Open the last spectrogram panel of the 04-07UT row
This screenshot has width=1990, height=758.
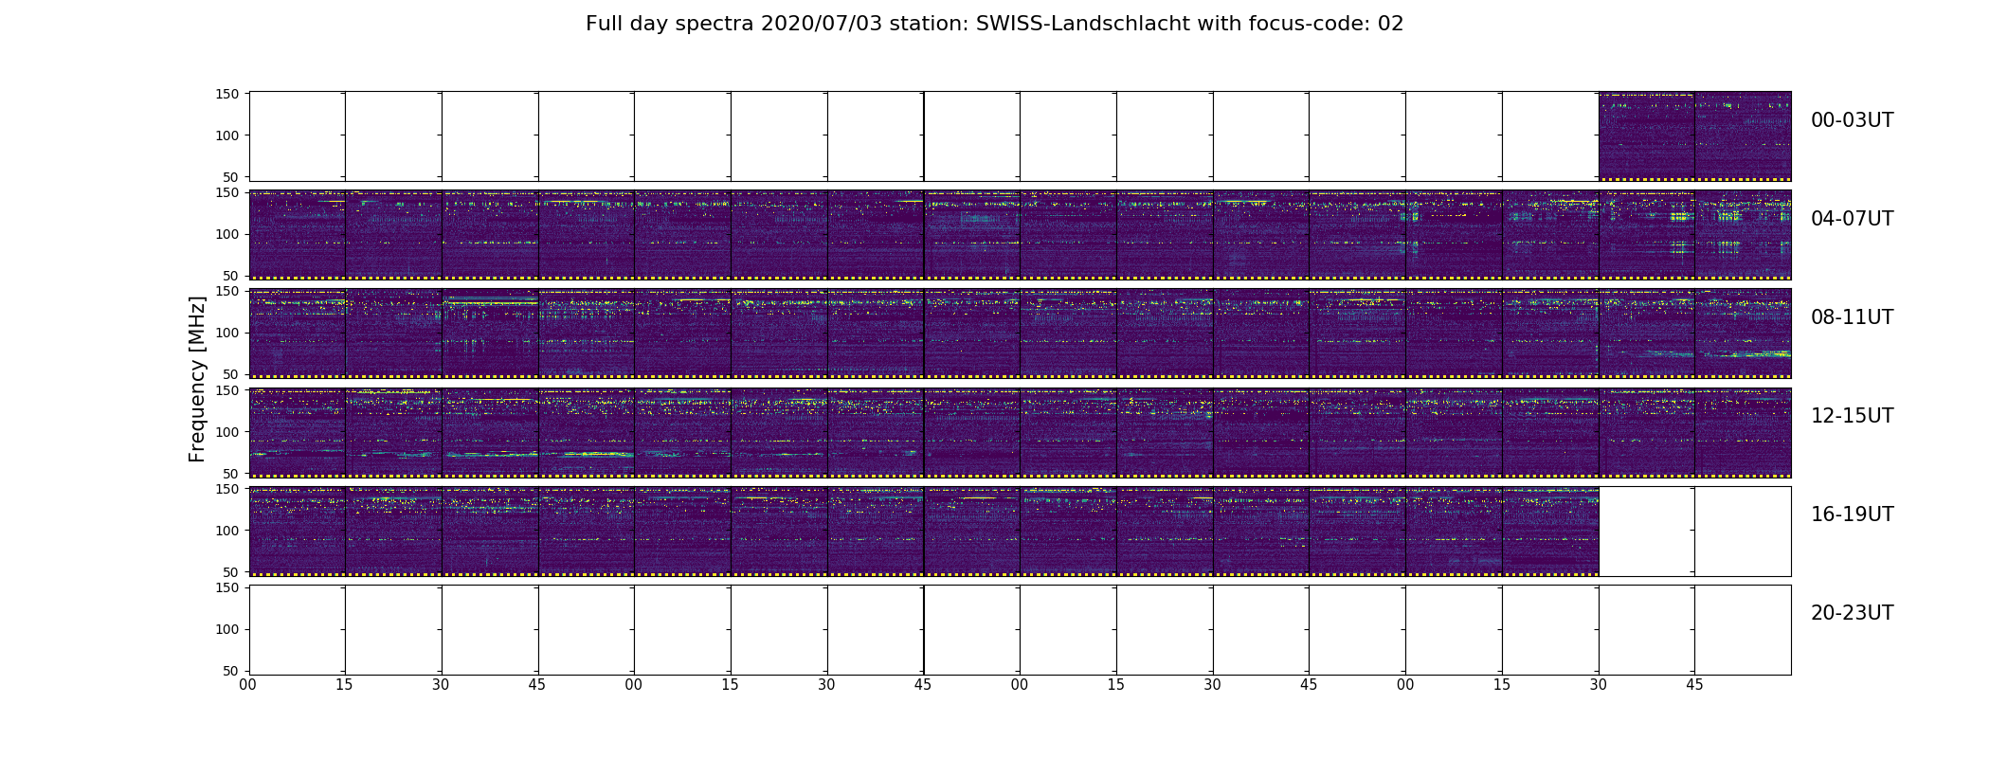[1744, 235]
